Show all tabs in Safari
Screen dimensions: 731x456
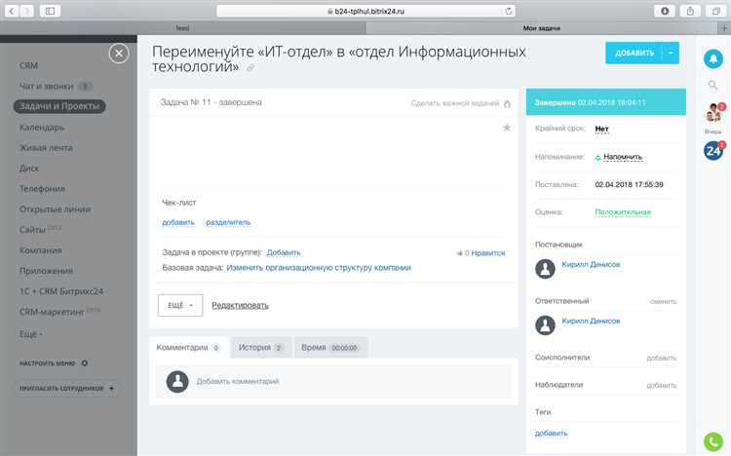pyautogui.click(x=716, y=11)
